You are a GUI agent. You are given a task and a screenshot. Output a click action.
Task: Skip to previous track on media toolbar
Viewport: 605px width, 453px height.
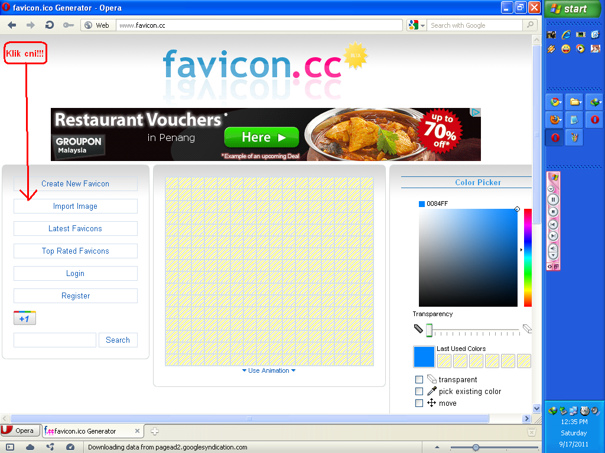point(553,225)
